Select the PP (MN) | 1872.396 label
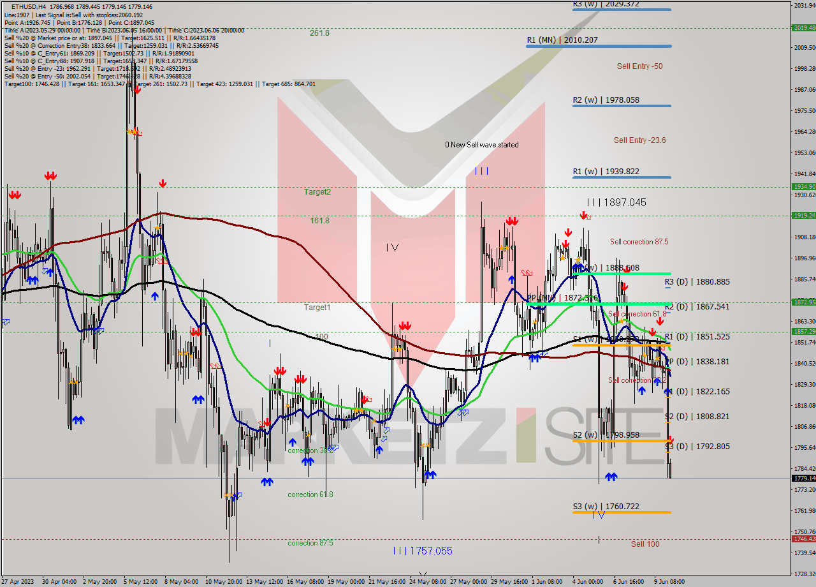The width and height of the screenshot is (816, 587). coord(562,298)
